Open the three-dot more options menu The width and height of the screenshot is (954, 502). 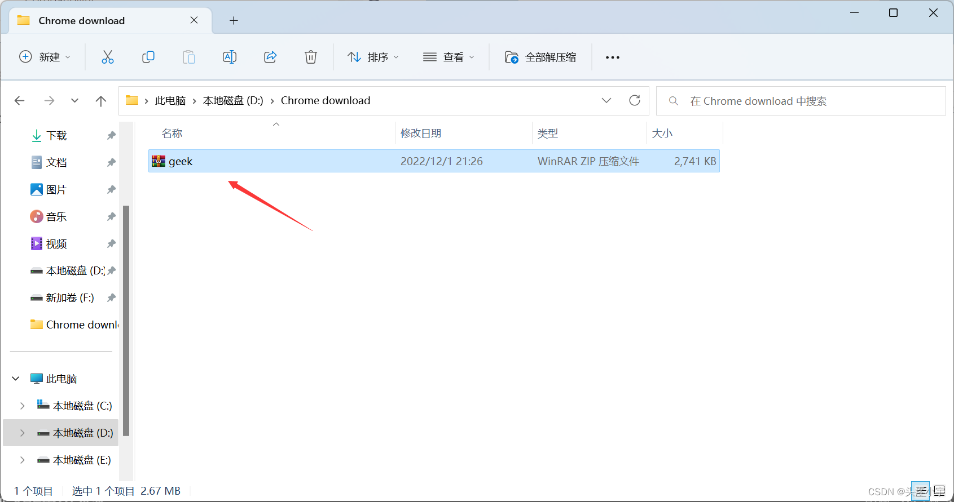tap(613, 57)
